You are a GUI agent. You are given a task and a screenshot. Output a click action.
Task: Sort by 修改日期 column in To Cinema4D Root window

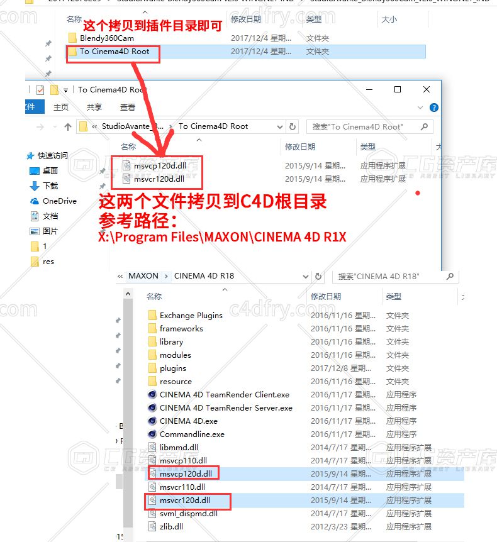[x=300, y=147]
